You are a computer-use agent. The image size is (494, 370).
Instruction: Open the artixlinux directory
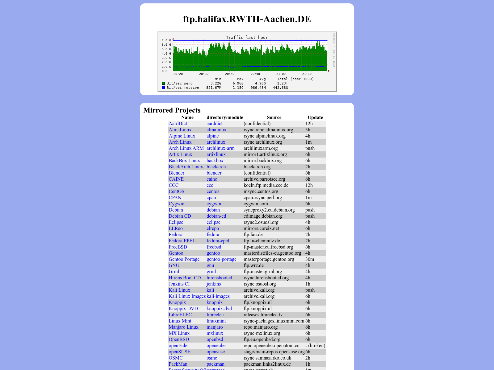tap(216, 154)
